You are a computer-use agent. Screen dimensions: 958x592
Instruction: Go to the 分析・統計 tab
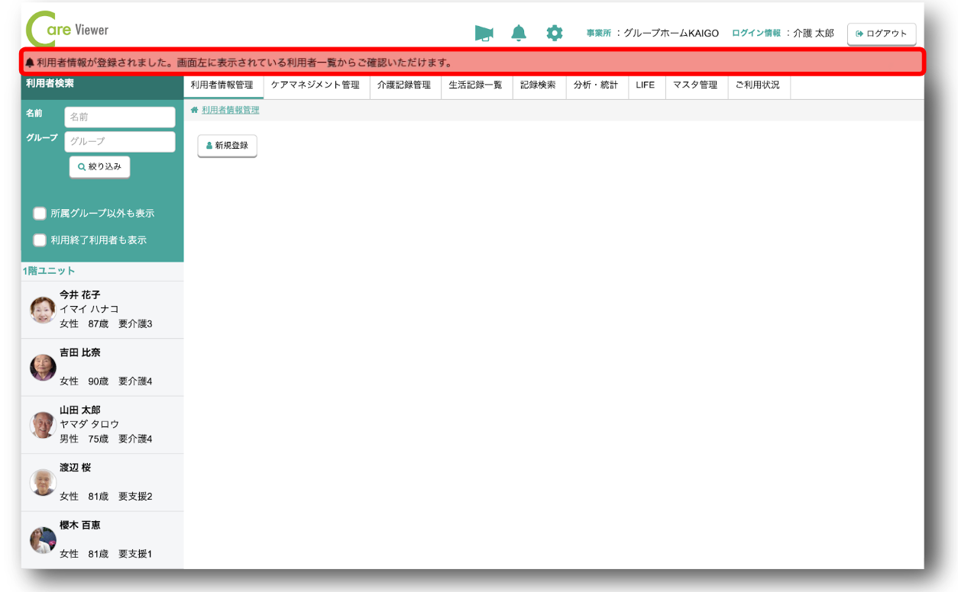pyautogui.click(x=596, y=85)
